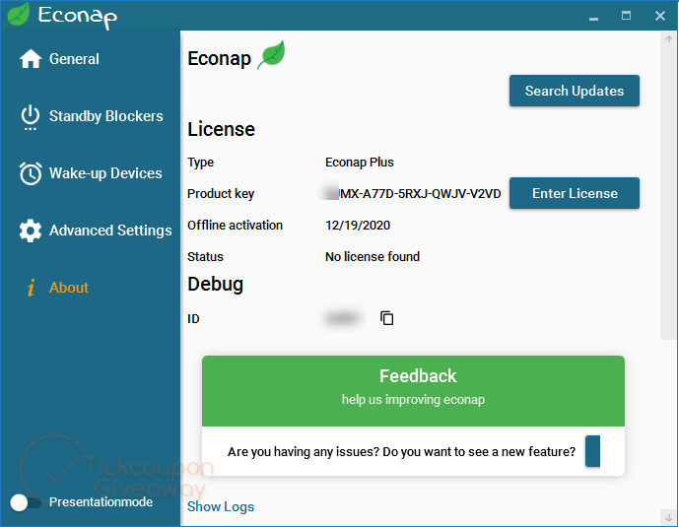Click the scrollbar up arrow

(x=668, y=39)
